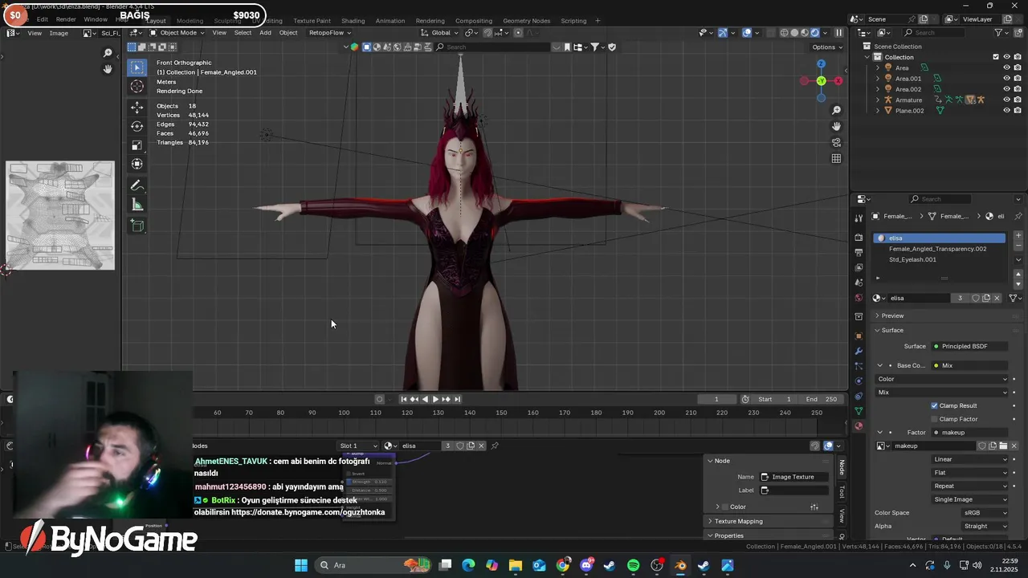The width and height of the screenshot is (1028, 578).
Task: Switch orthographic/perspective with grid icon
Action: [x=836, y=158]
